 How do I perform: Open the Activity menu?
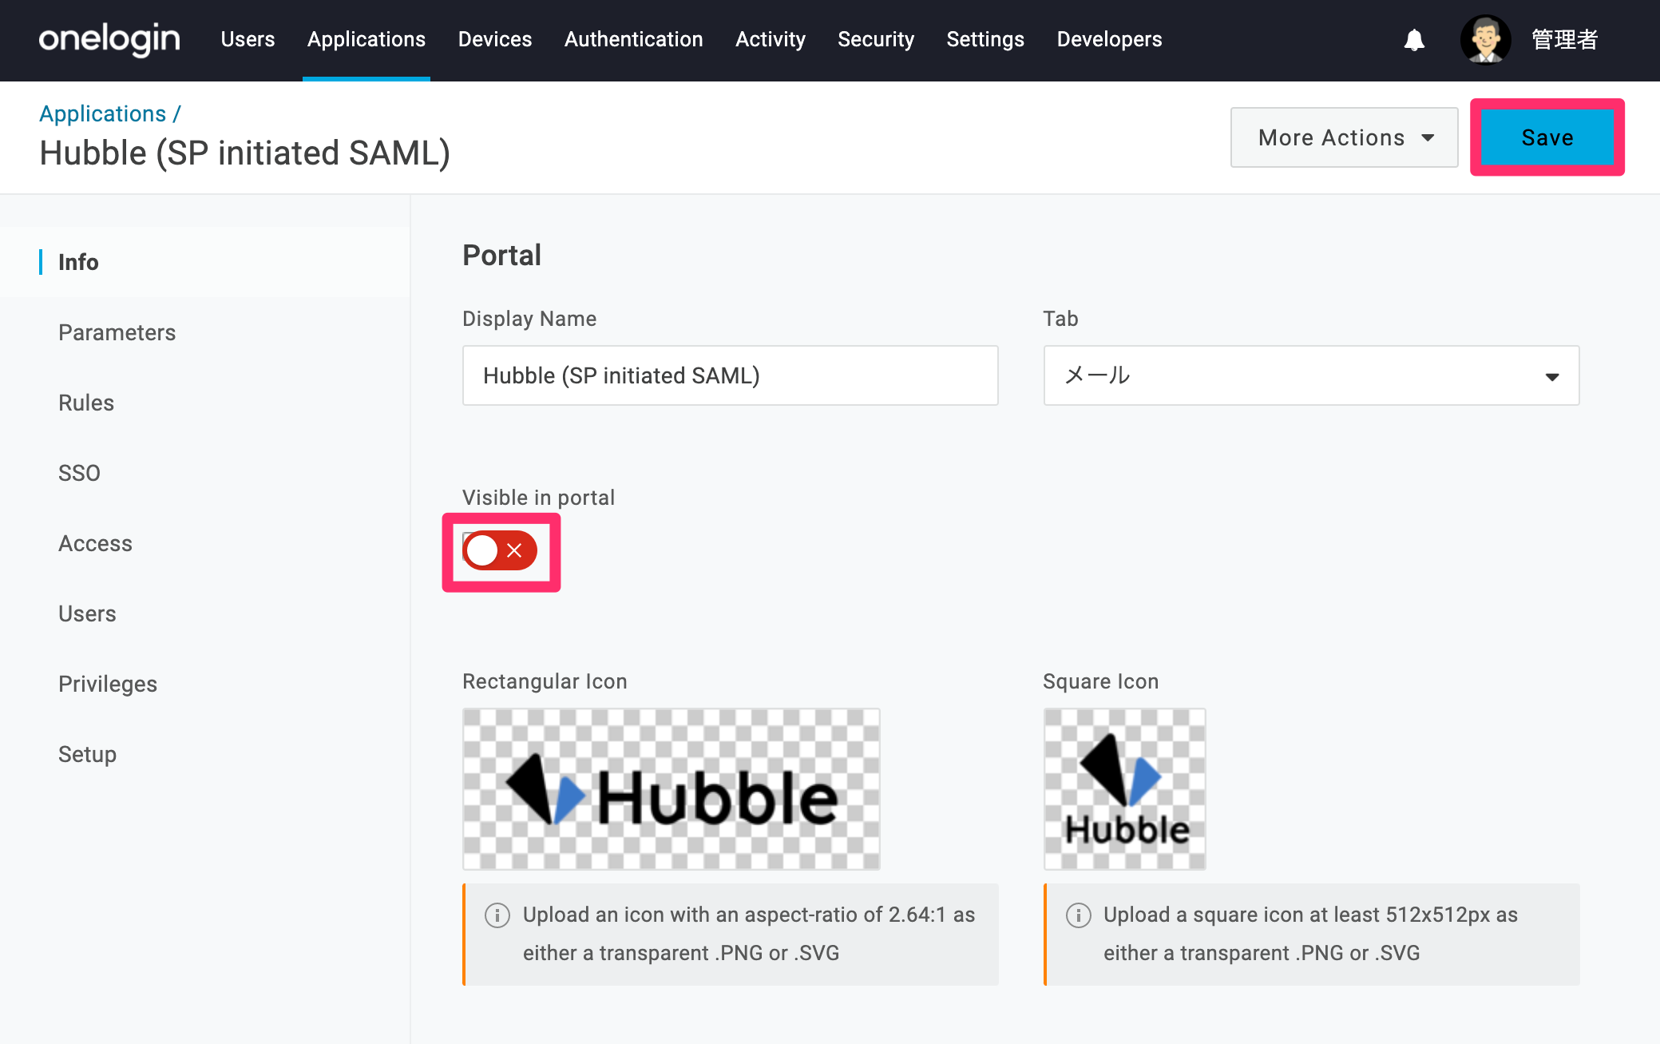coord(771,39)
